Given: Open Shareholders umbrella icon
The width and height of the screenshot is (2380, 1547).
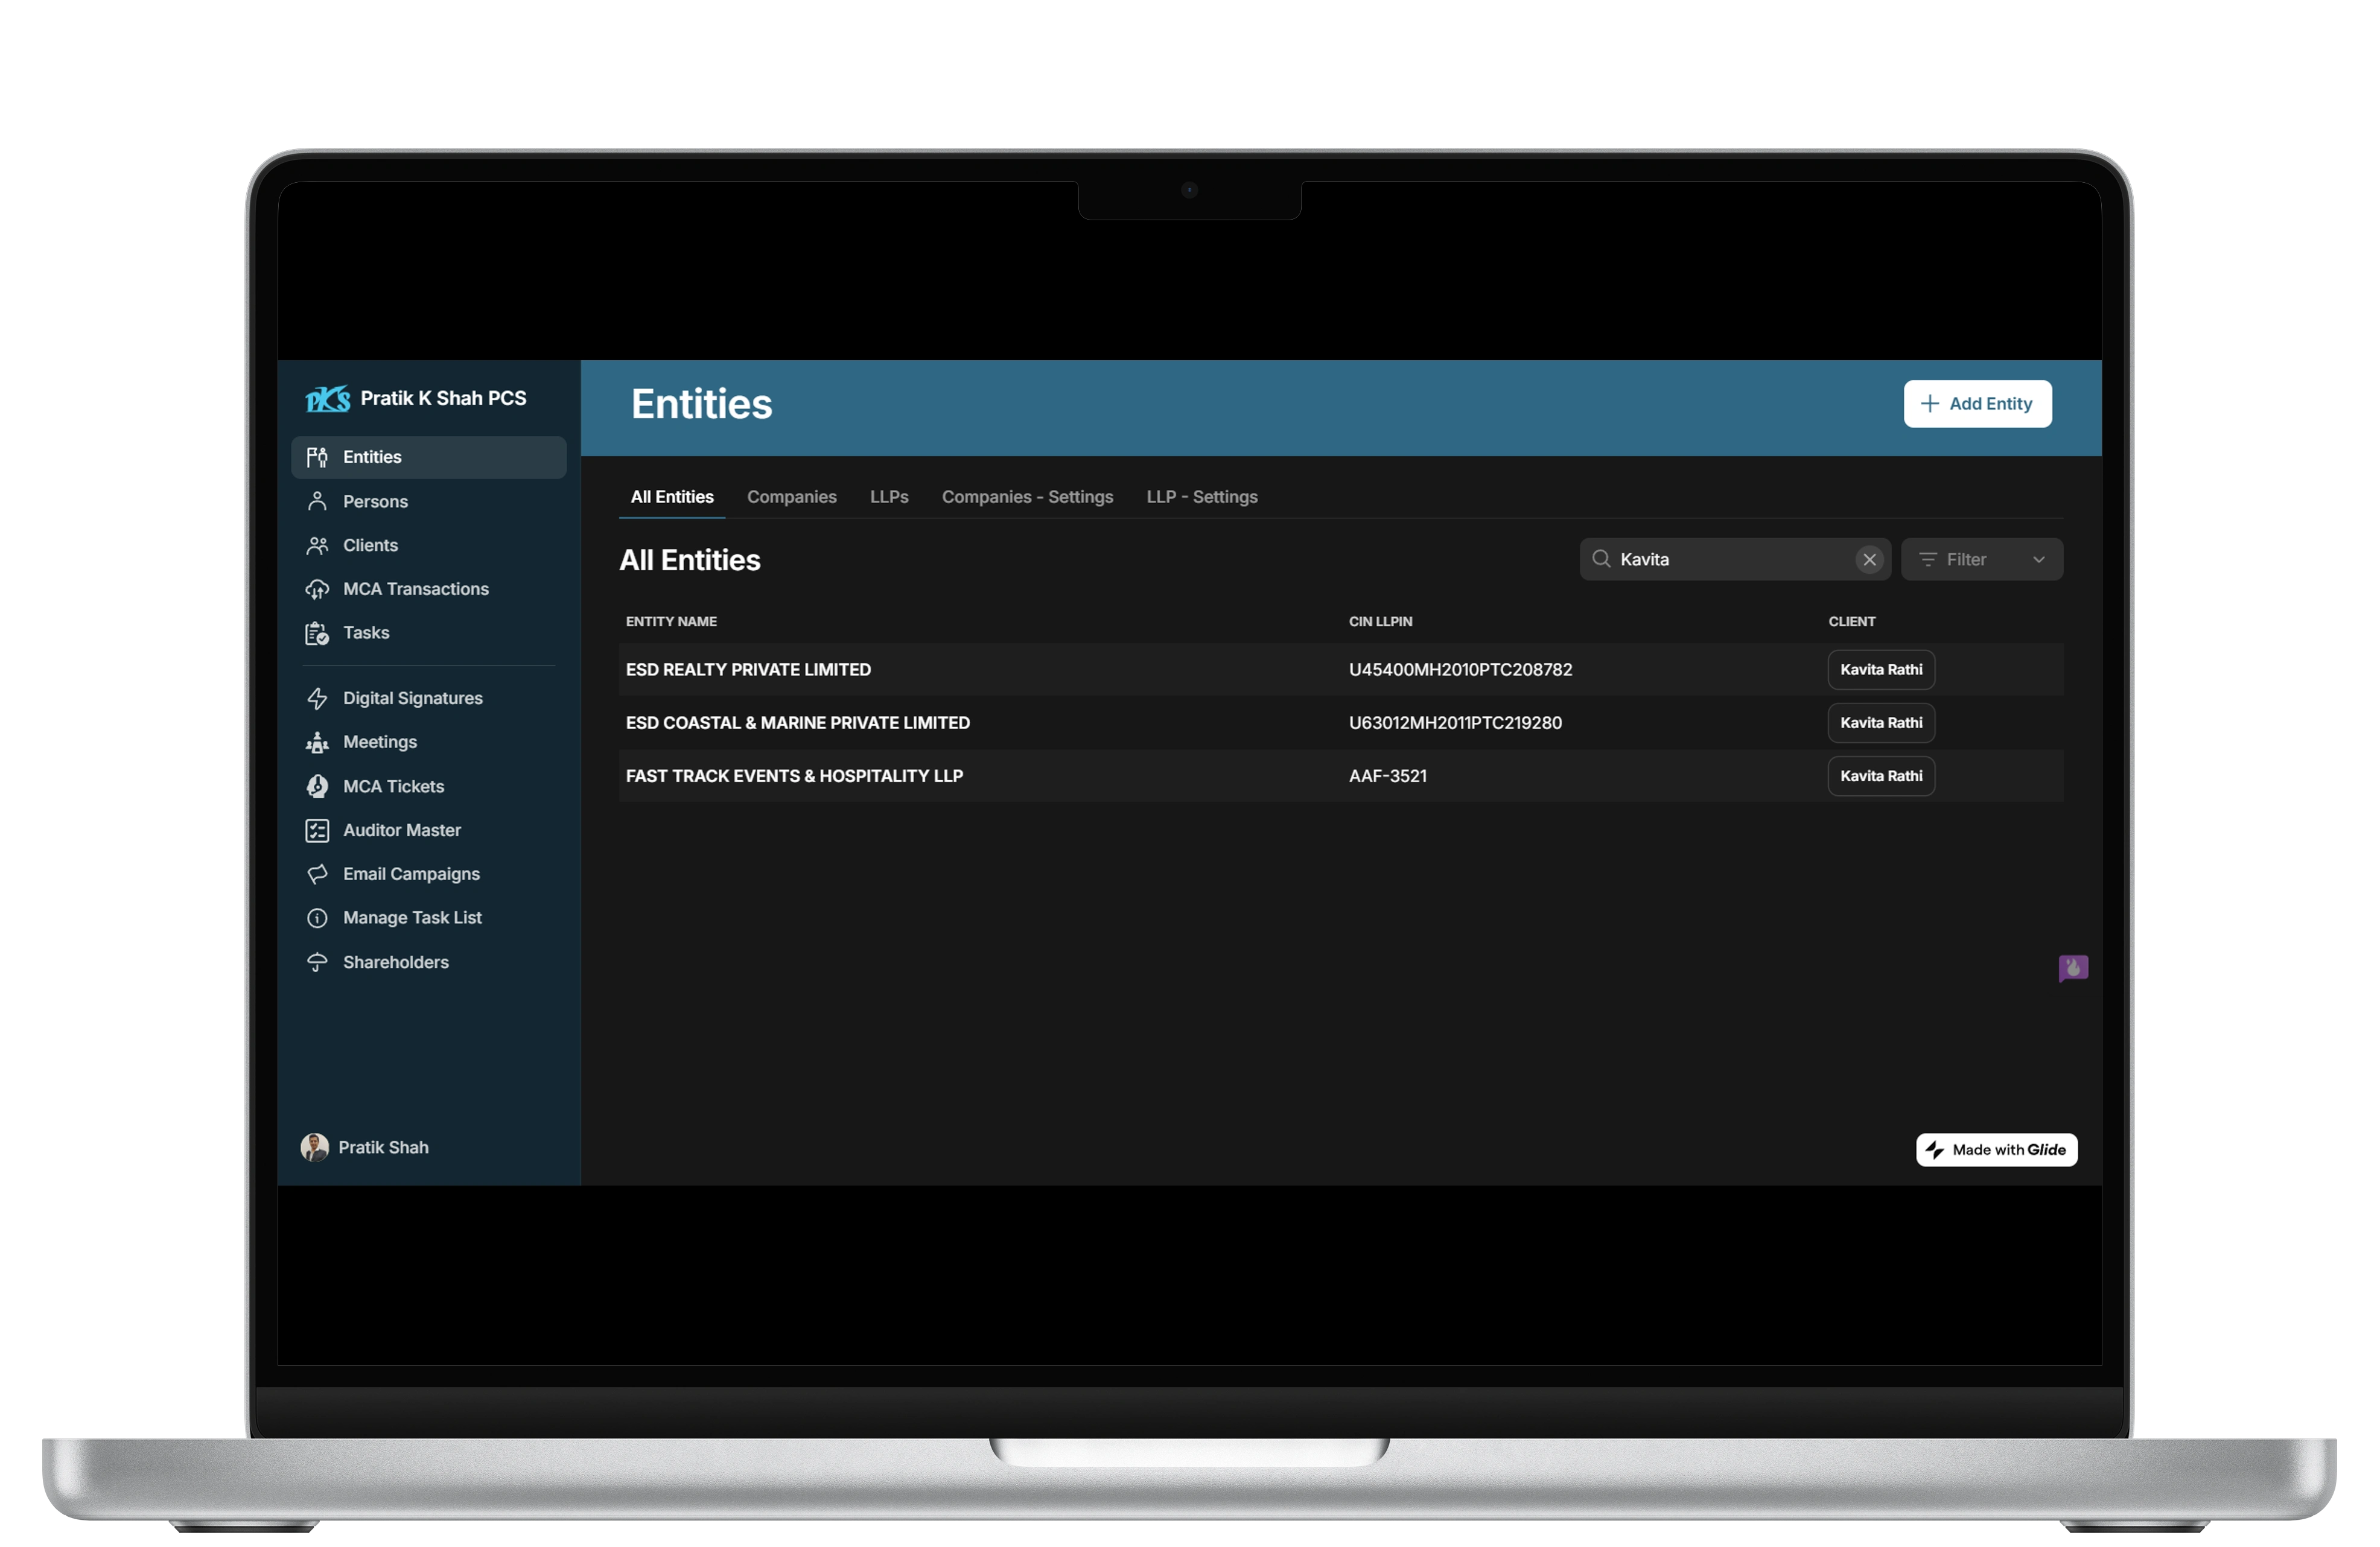Looking at the screenshot, I should [x=317, y=962].
